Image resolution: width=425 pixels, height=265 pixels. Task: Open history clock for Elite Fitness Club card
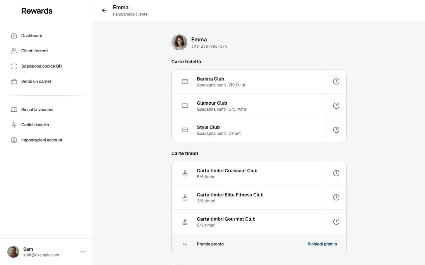pyautogui.click(x=336, y=197)
